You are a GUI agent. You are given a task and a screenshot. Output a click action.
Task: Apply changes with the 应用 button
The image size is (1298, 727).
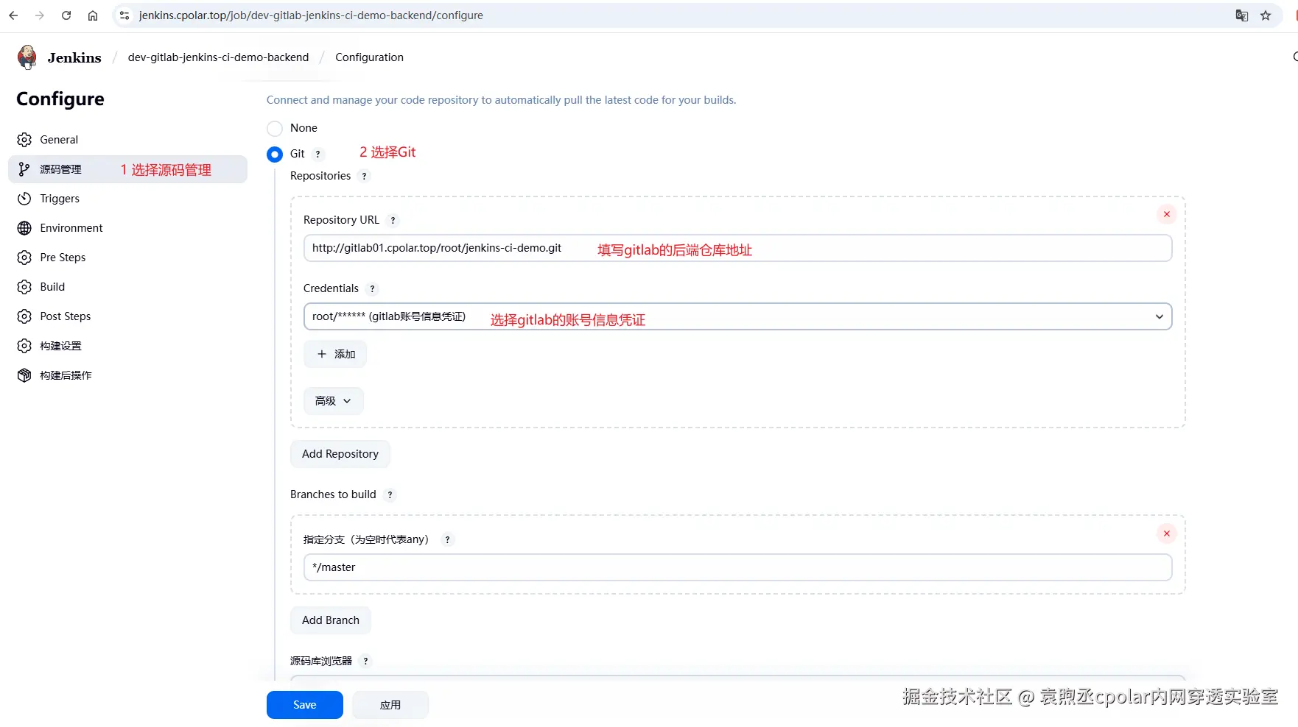click(390, 705)
